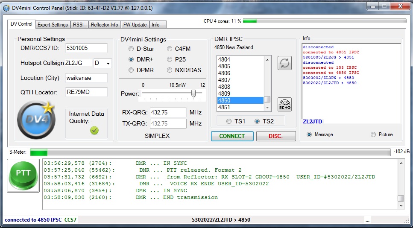Click 'connected to 153 IPSC' info line
The width and height of the screenshot is (413, 228).
click(x=330, y=67)
